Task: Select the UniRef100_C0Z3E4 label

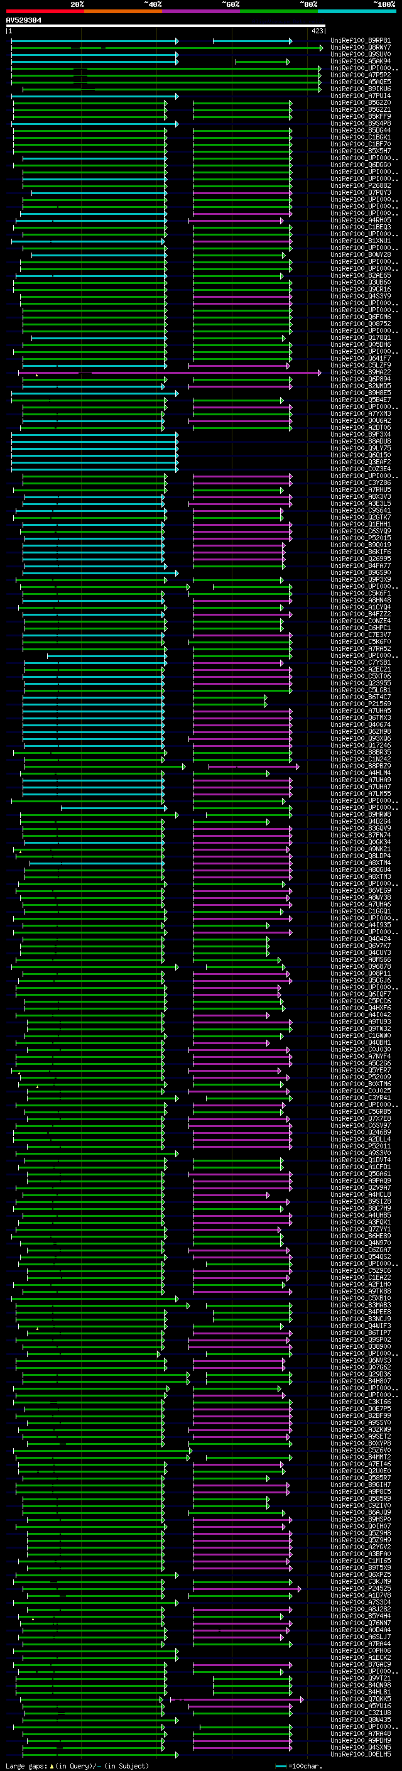Action: point(360,469)
